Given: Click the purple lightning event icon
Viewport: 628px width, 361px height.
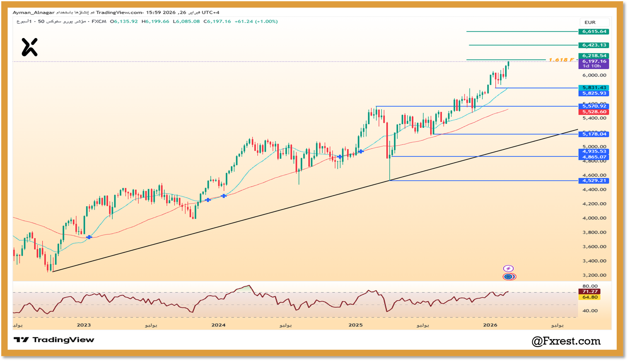Looking at the screenshot, I should click(508, 268).
